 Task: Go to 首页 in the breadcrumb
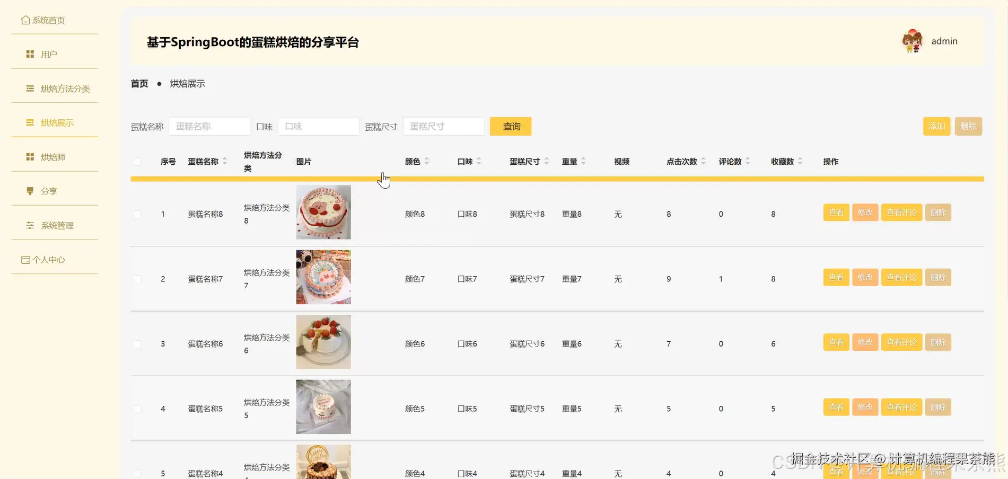(x=139, y=84)
